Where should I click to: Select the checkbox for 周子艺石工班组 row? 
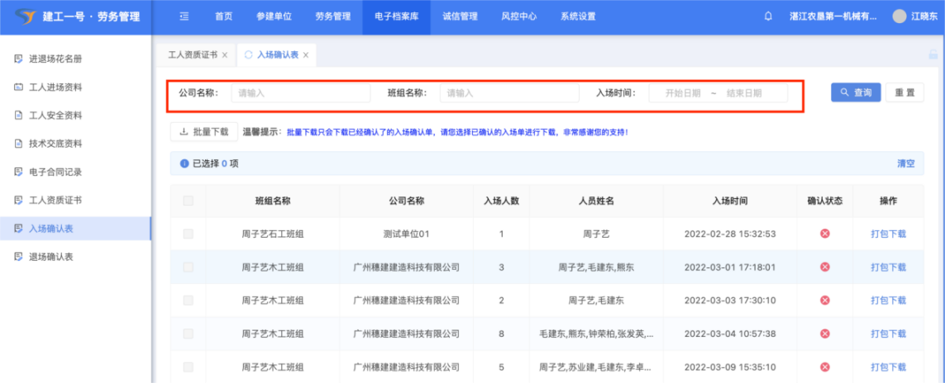[x=189, y=234]
